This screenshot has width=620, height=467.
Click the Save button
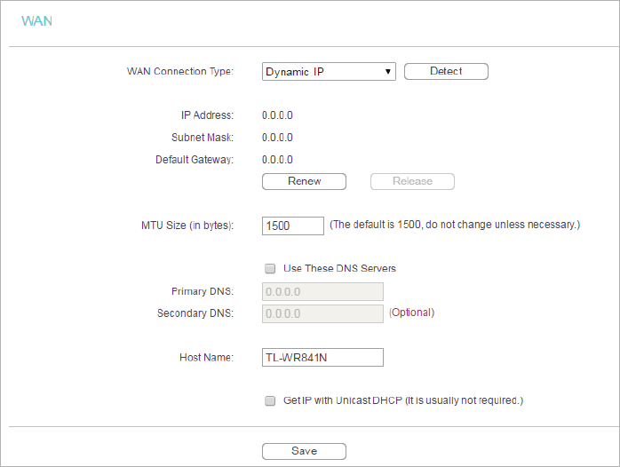(304, 451)
